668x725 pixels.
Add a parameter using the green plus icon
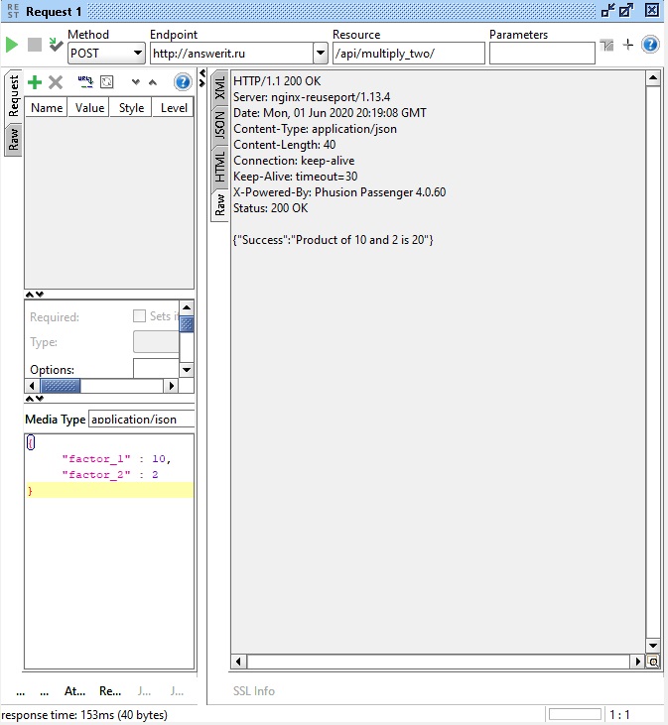point(35,82)
